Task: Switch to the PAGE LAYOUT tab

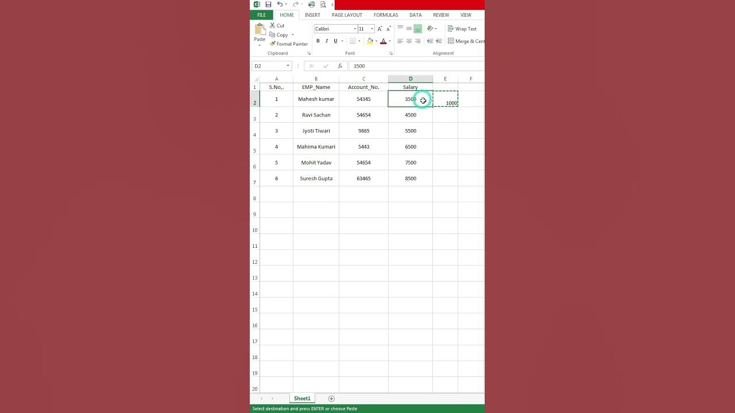Action: (x=347, y=15)
